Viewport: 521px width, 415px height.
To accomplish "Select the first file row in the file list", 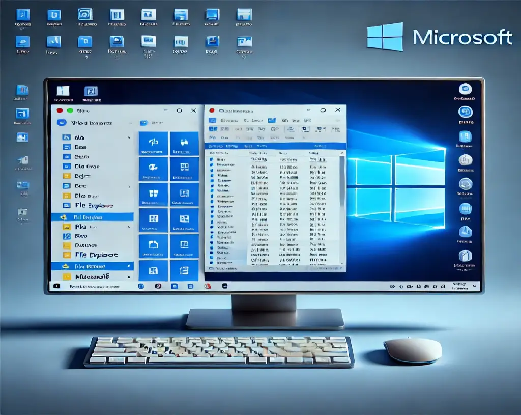I will click(x=224, y=159).
